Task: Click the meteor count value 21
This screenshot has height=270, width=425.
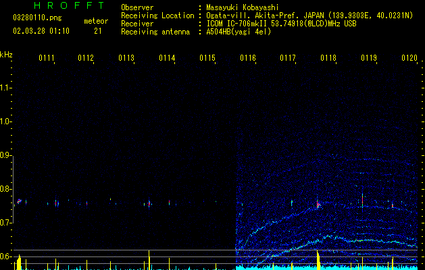Action: point(98,31)
